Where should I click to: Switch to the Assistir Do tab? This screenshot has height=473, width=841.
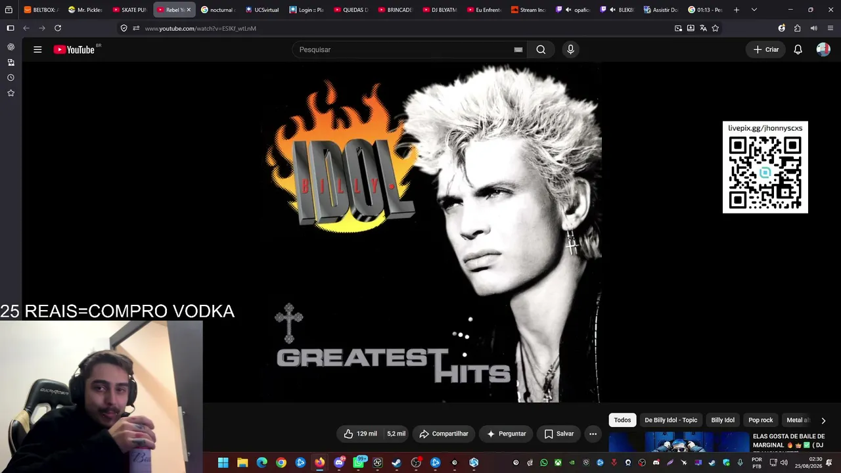pos(661,10)
